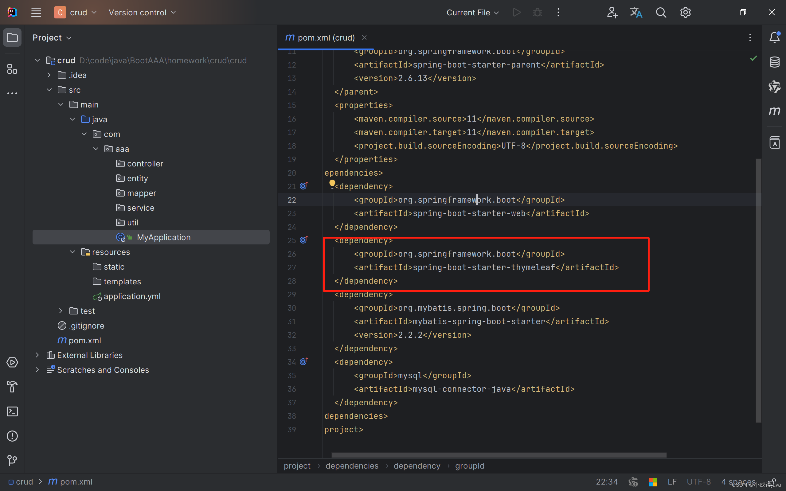Viewport: 786px width, 491px height.
Task: Open Search Everywhere magnifier icon
Action: (x=661, y=12)
